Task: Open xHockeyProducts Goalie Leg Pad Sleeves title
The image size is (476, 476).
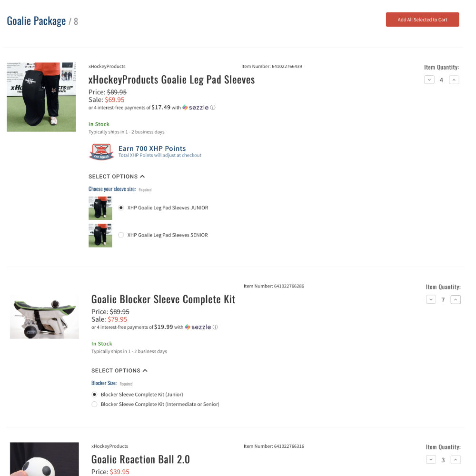Action: (171, 79)
